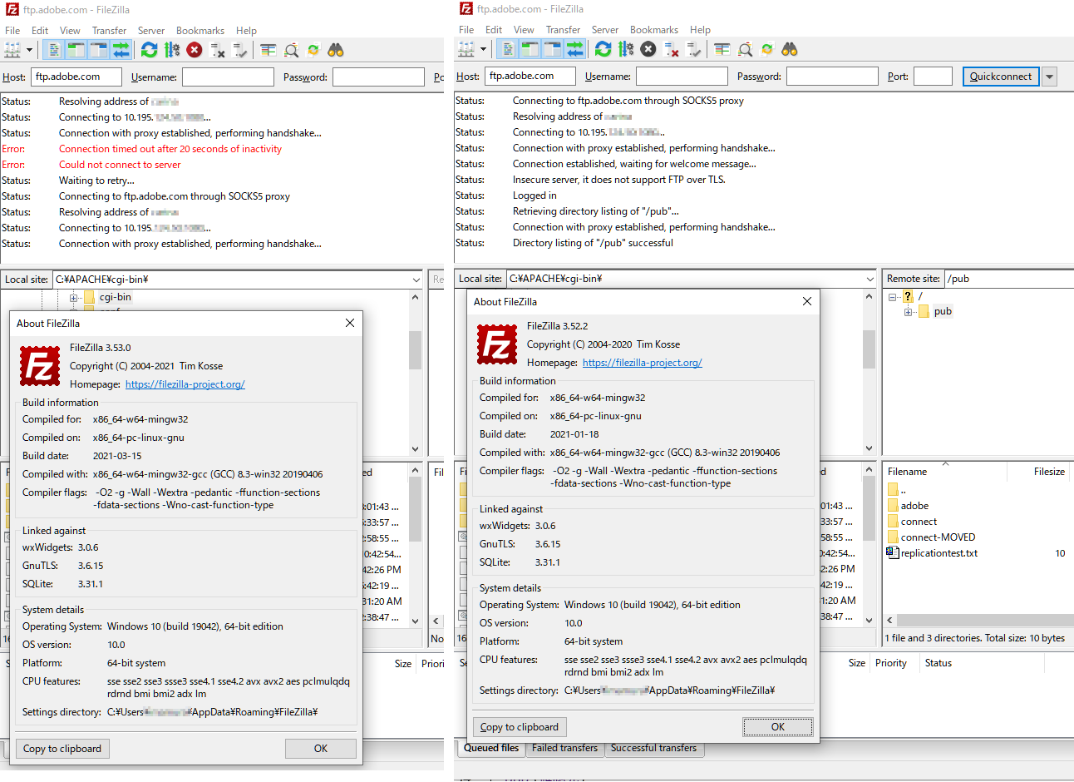Select the connect-MOVED folder
1074x782 pixels.
938,537
